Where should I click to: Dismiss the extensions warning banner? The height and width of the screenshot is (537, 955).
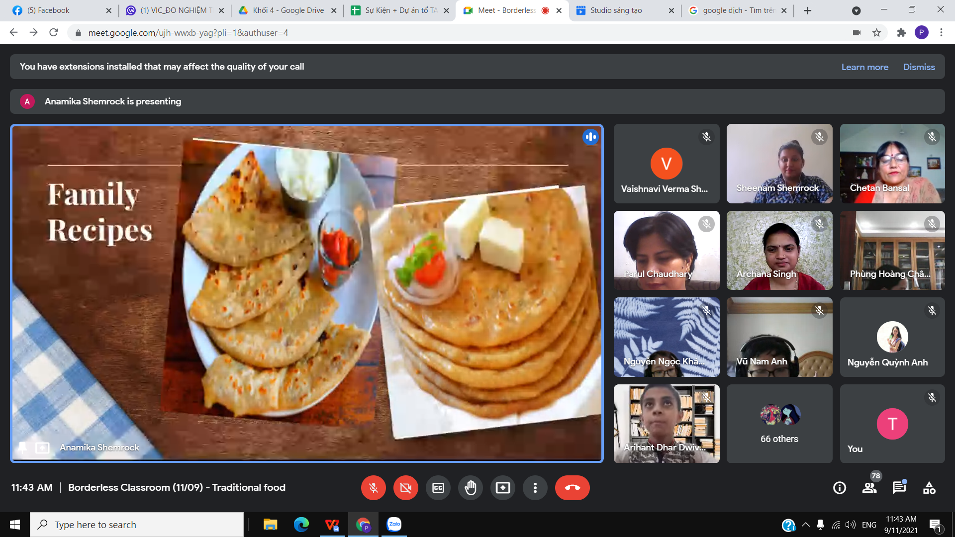pyautogui.click(x=919, y=67)
